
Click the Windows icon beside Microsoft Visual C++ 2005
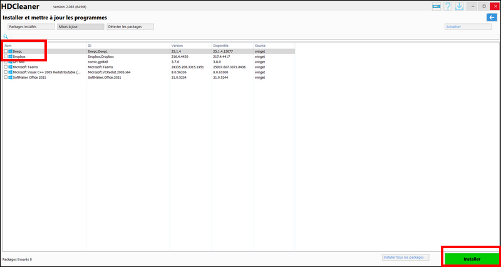pos(11,72)
